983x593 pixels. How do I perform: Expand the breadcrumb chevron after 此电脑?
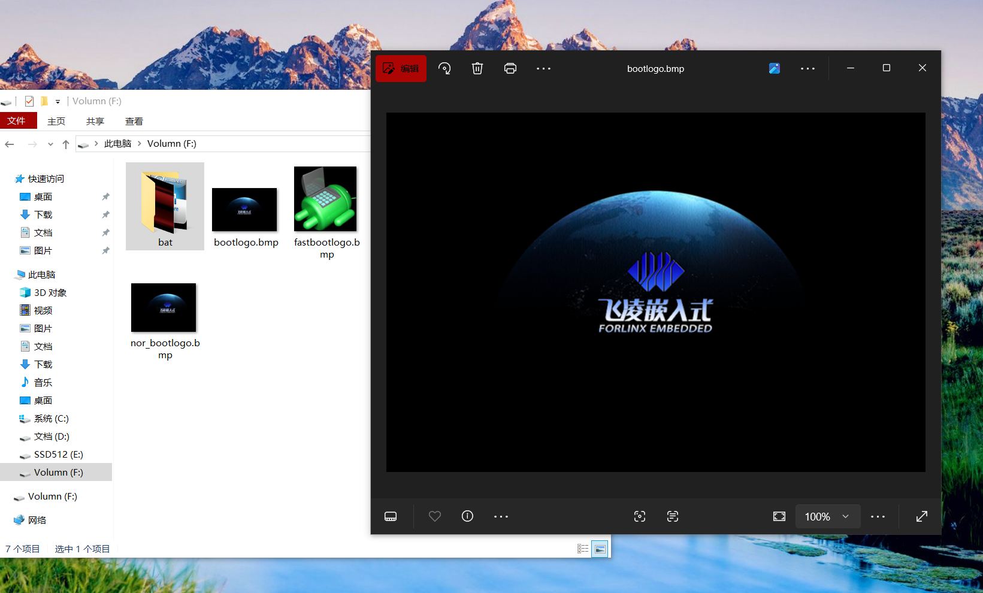click(139, 144)
